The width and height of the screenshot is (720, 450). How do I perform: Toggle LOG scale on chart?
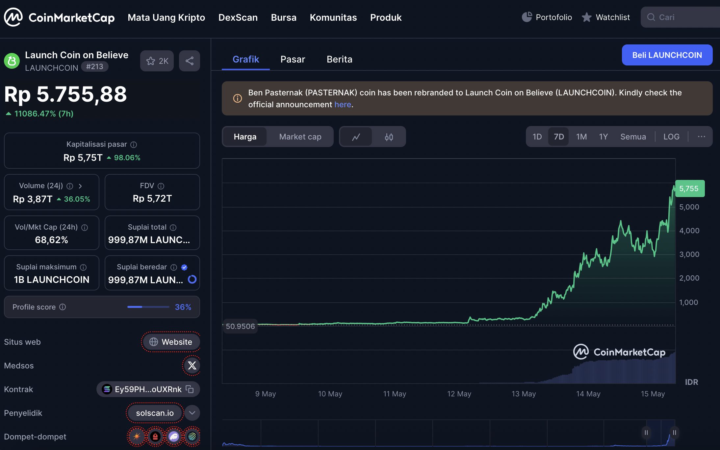[671, 137]
